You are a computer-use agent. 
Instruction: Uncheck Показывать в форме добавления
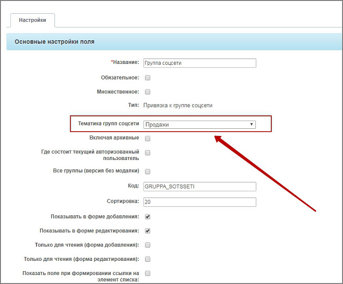pos(148,217)
